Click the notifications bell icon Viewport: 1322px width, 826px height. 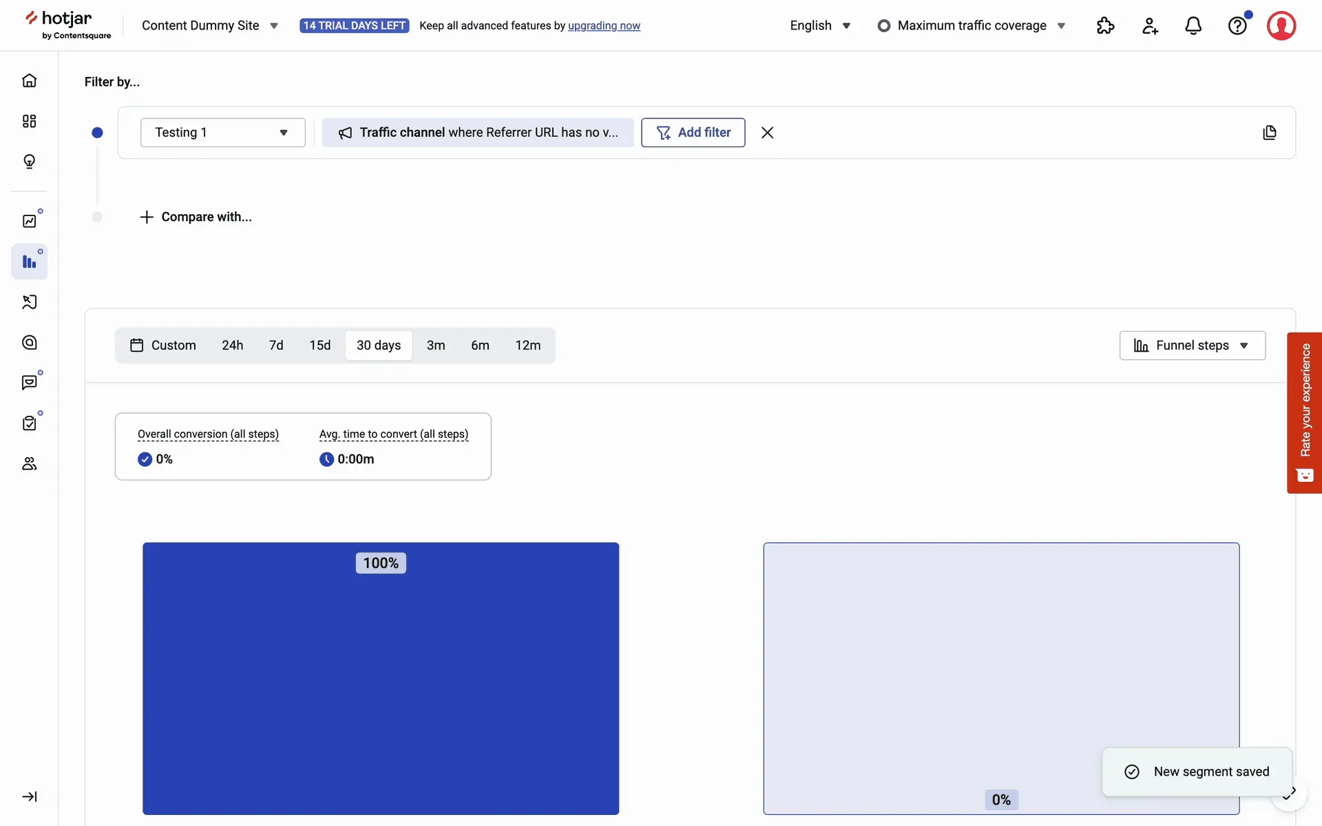coord(1193,25)
